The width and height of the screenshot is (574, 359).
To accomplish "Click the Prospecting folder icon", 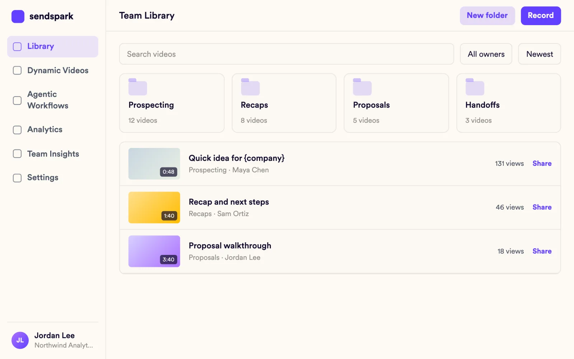I will 138,87.
